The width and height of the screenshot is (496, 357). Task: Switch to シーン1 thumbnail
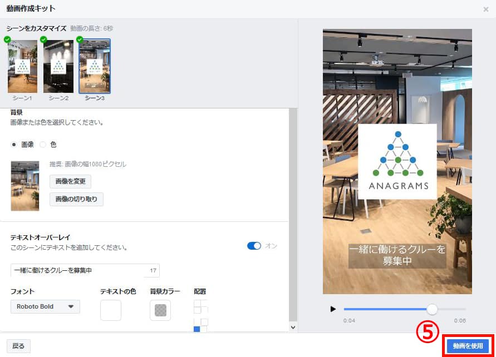[22, 66]
